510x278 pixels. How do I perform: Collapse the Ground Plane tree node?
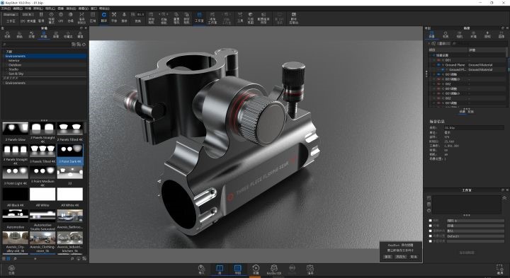[x=434, y=65]
